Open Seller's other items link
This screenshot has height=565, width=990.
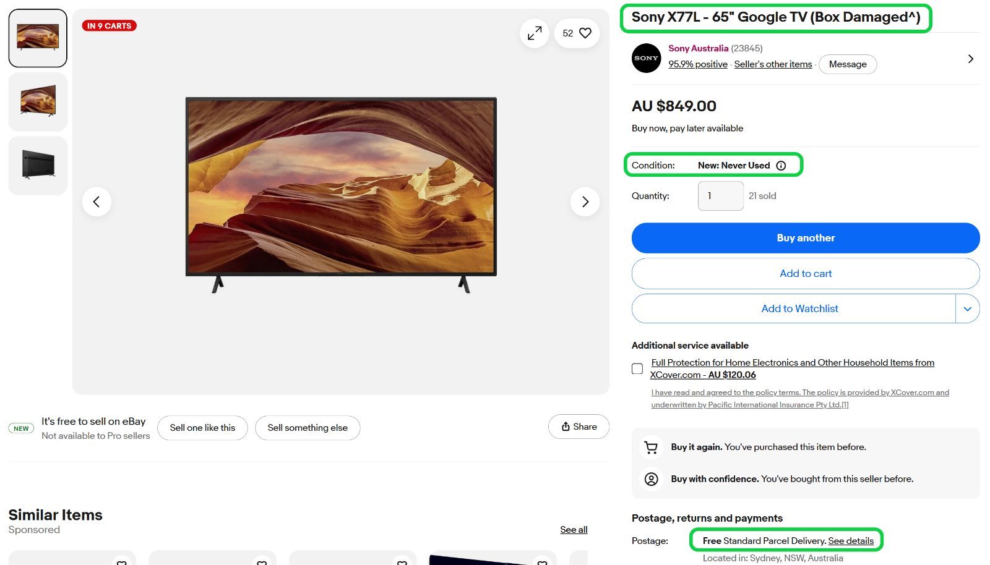773,64
